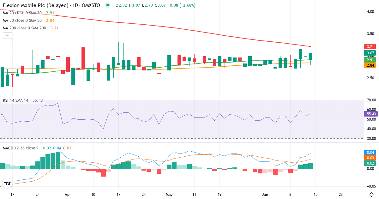Image resolution: width=379 pixels, height=199 pixels.
Task: Click the 55.43 RSI value label
Action: [x=370, y=114]
